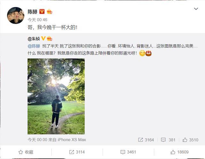205x159 pixels.
Task: Like the post with 18609 thumbs up
Action: tap(179, 152)
